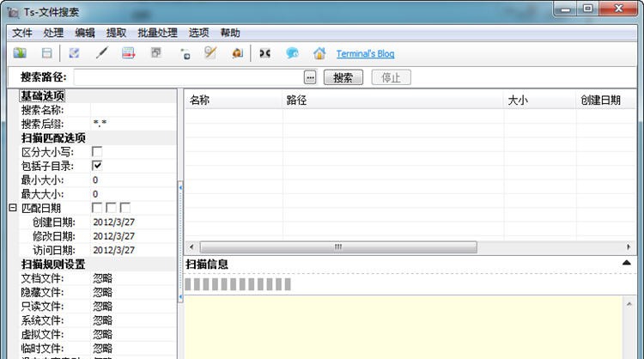Click the save disk toolbar icon
644x359 pixels.
[47, 53]
